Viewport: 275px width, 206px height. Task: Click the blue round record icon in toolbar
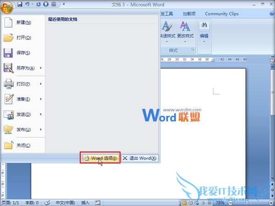46,4
